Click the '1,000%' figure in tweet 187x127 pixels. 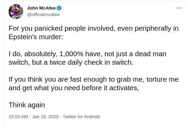click(x=71, y=54)
